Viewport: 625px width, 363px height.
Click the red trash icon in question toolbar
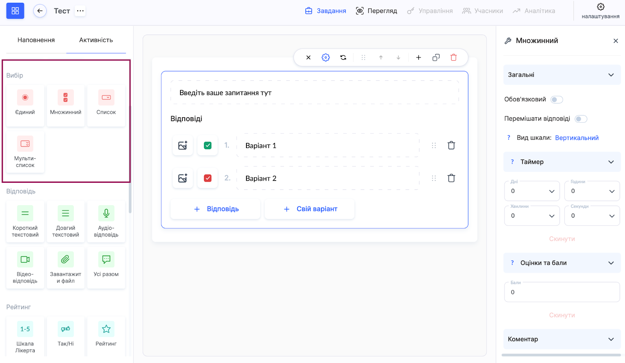pos(454,57)
